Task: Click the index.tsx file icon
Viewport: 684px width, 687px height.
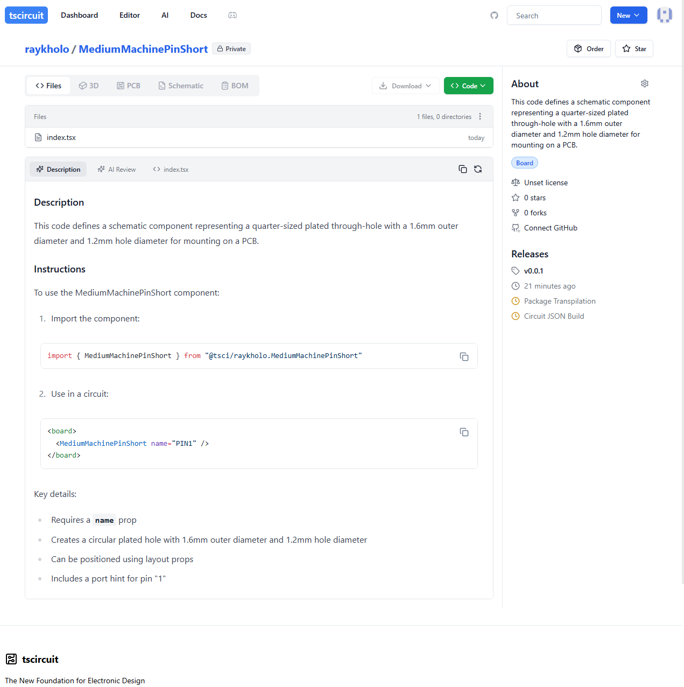Action: [x=38, y=137]
